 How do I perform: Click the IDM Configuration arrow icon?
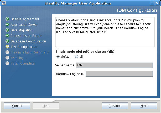(7, 47)
